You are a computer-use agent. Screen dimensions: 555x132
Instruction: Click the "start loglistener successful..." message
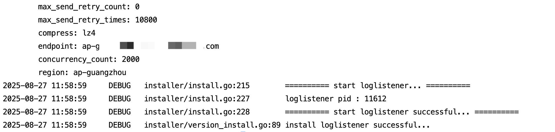(x=402, y=112)
